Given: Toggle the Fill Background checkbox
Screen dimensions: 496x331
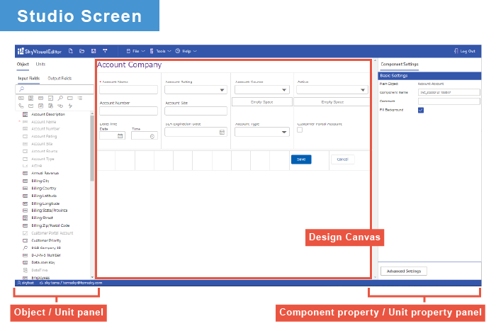Looking at the screenshot, I should coord(421,110).
